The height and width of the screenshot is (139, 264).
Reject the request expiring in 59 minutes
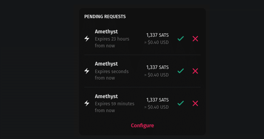(x=195, y=103)
